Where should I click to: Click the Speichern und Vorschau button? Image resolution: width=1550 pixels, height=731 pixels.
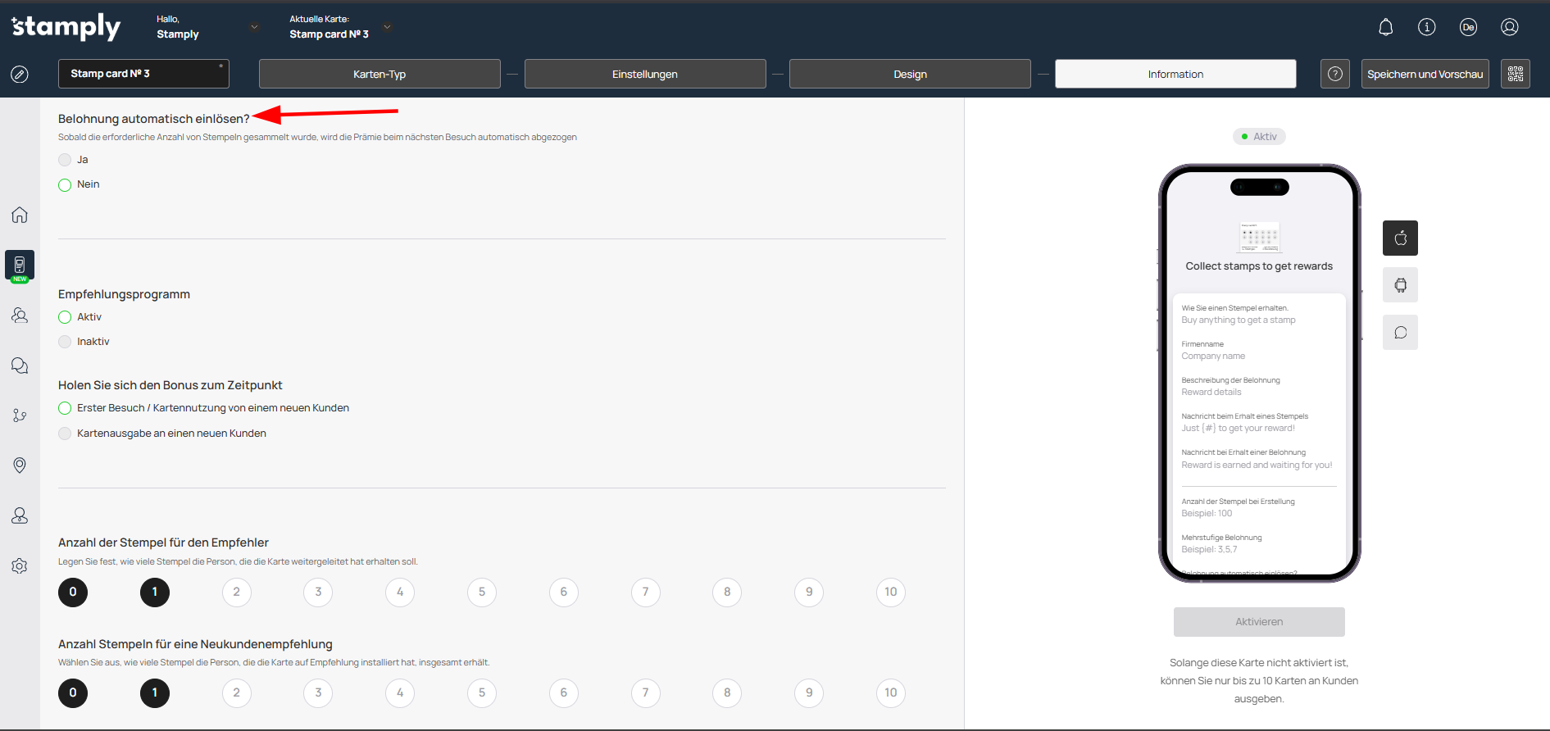click(x=1425, y=74)
